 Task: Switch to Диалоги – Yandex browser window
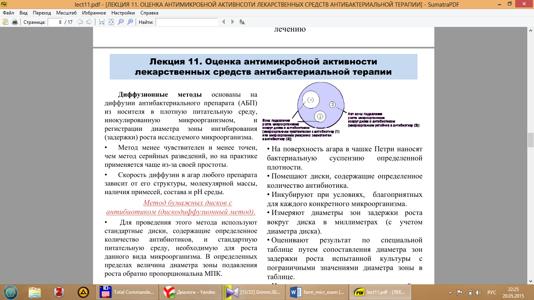(191, 292)
